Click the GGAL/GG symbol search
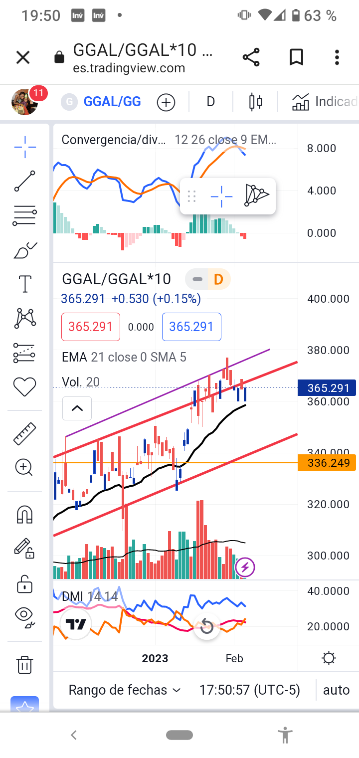 (x=112, y=102)
